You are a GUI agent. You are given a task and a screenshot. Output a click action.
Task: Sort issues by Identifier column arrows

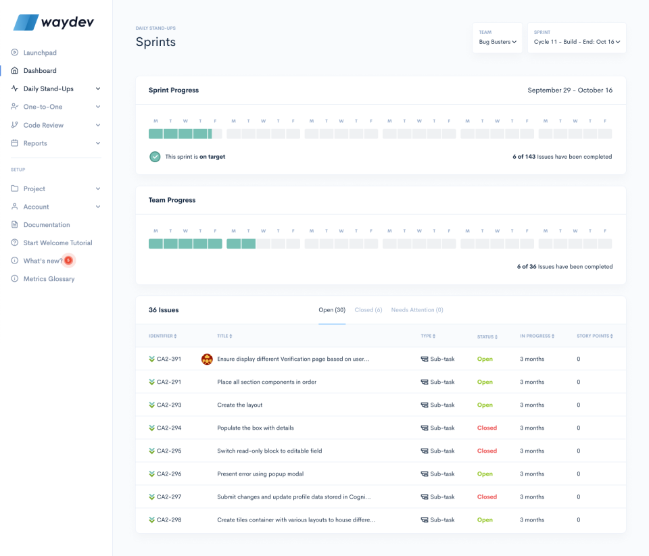176,336
